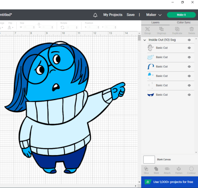Click the Rotate value stepper
The image size is (198, 188).
coord(76,28)
